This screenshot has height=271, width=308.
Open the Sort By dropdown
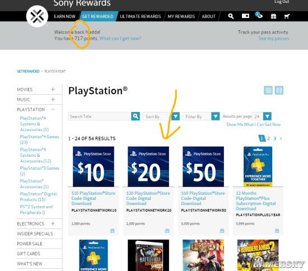pos(161,116)
